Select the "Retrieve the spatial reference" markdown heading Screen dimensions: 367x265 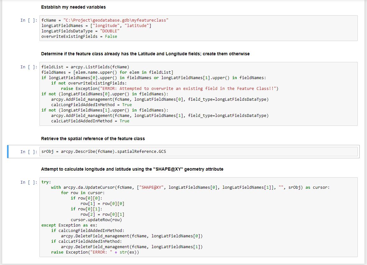[93, 139]
